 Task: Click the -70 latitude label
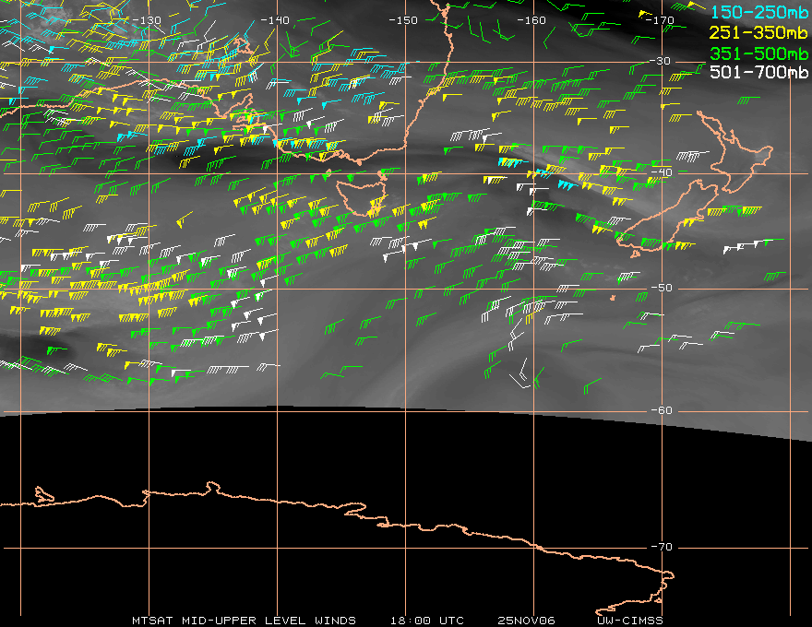click(661, 547)
